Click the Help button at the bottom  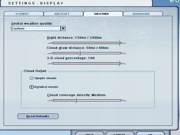pos(90,133)
